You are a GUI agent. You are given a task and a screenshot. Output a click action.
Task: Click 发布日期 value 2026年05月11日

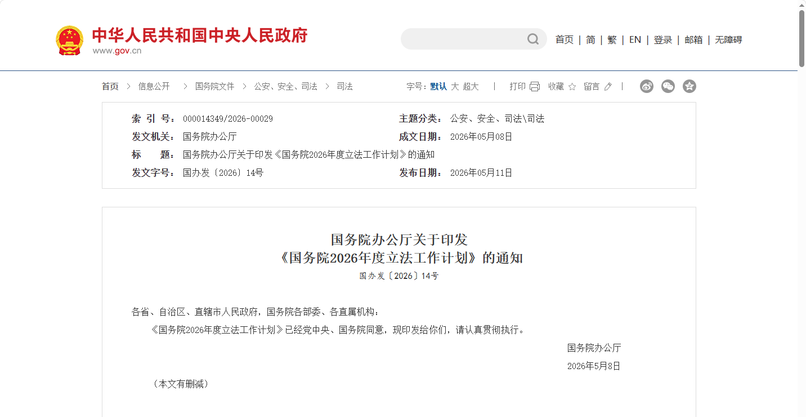coord(481,173)
